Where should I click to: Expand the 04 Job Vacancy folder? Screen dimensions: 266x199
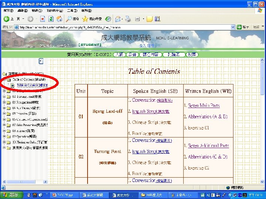click(x=4, y=108)
